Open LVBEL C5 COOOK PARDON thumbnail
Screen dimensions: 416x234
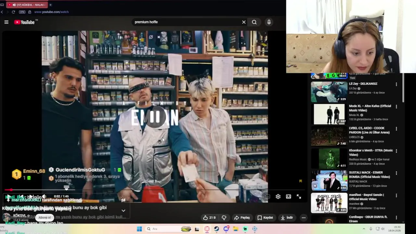[x=329, y=136]
